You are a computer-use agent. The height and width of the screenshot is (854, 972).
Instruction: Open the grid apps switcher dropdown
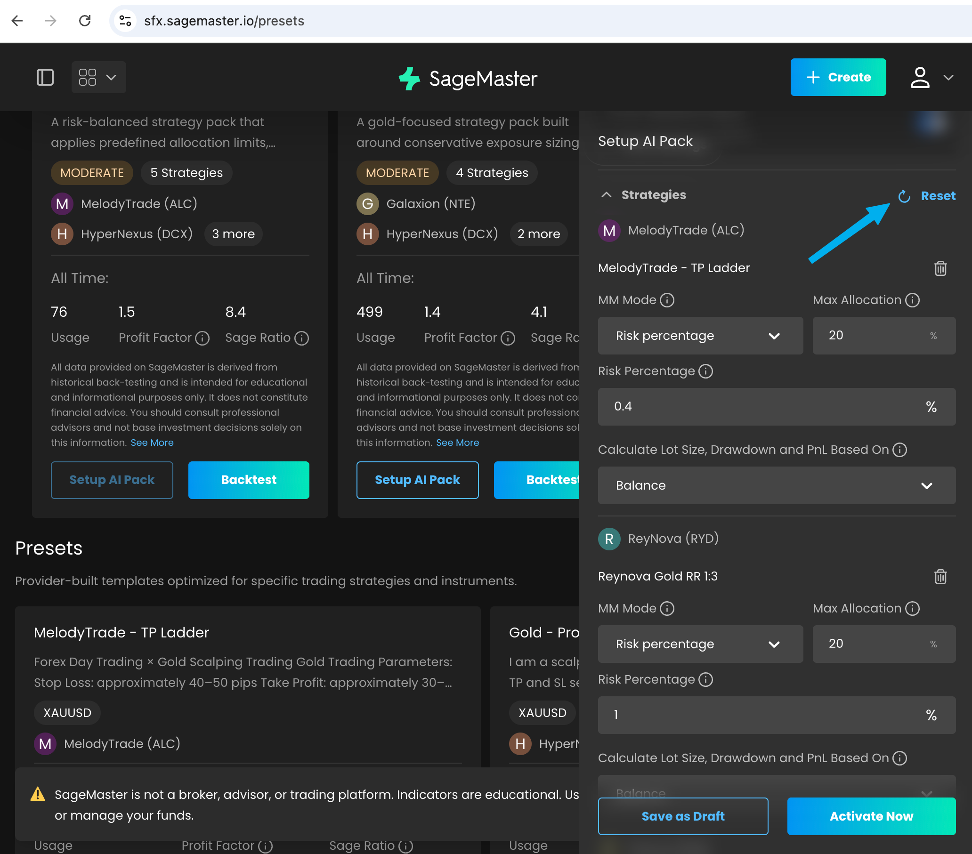(98, 77)
